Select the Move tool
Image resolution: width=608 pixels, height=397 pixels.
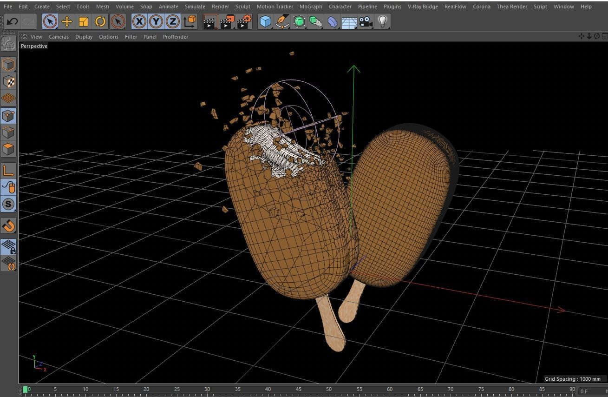tap(67, 21)
